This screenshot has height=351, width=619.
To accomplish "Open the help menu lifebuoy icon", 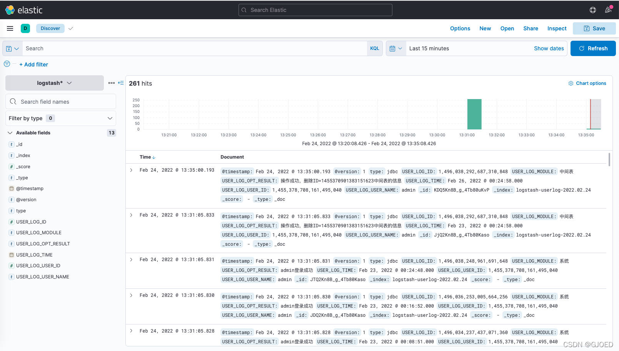I will pyautogui.click(x=593, y=10).
